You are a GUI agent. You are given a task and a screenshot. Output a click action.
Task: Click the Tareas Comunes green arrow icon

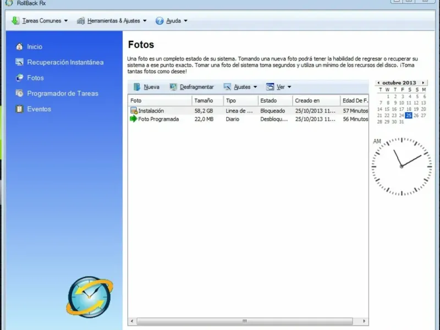point(15,21)
